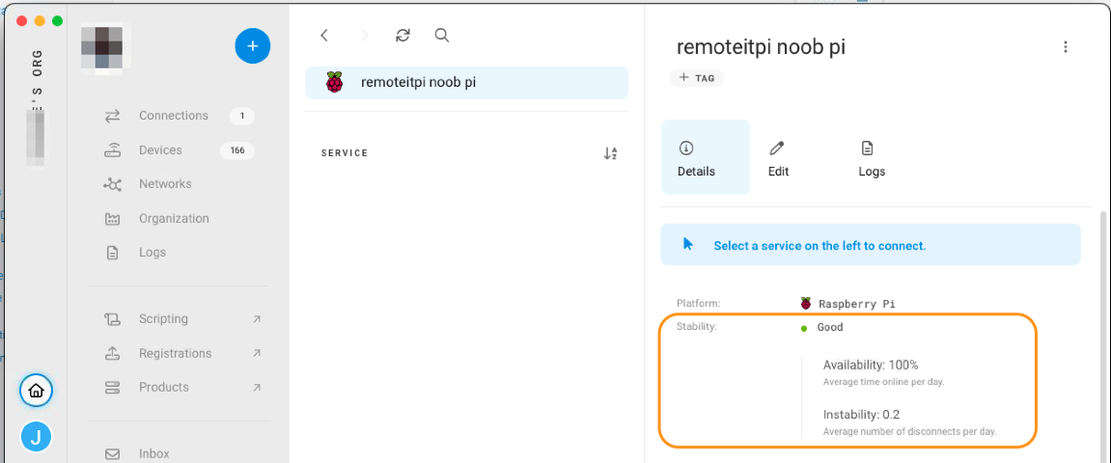Click the Products icon in sidebar

[x=112, y=387]
